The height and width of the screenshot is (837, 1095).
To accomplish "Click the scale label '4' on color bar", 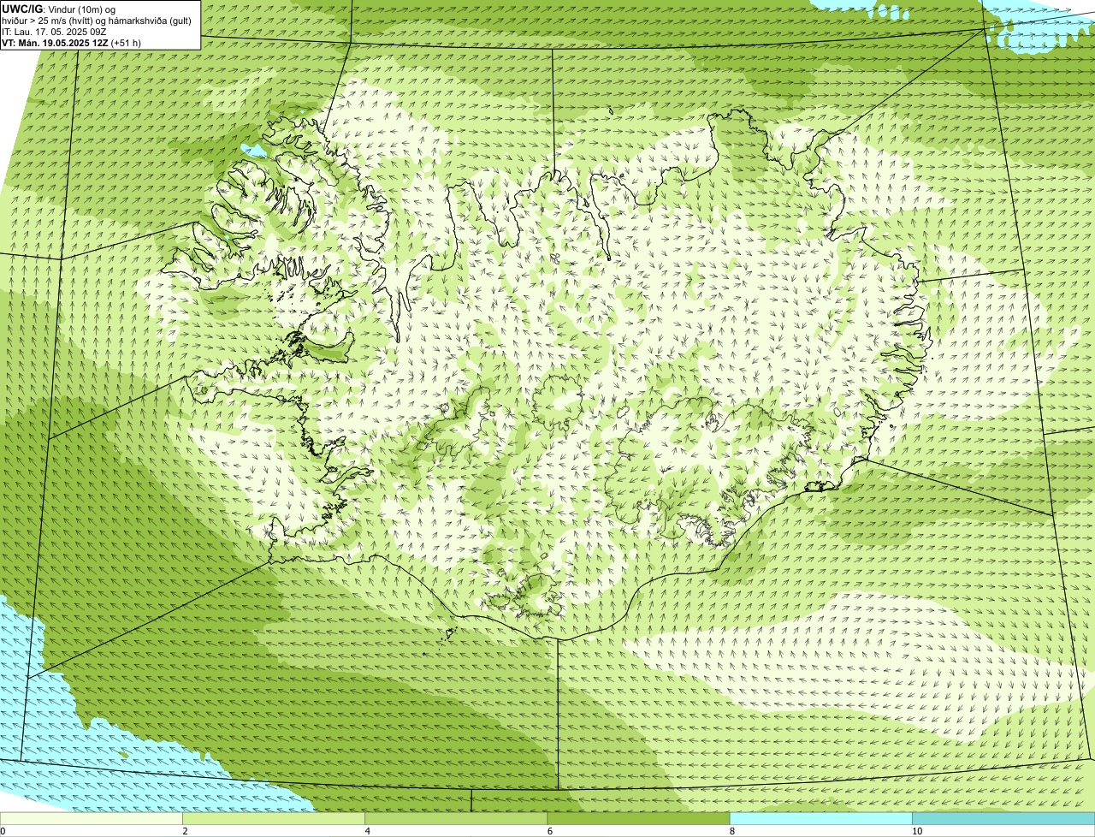I will [x=368, y=831].
